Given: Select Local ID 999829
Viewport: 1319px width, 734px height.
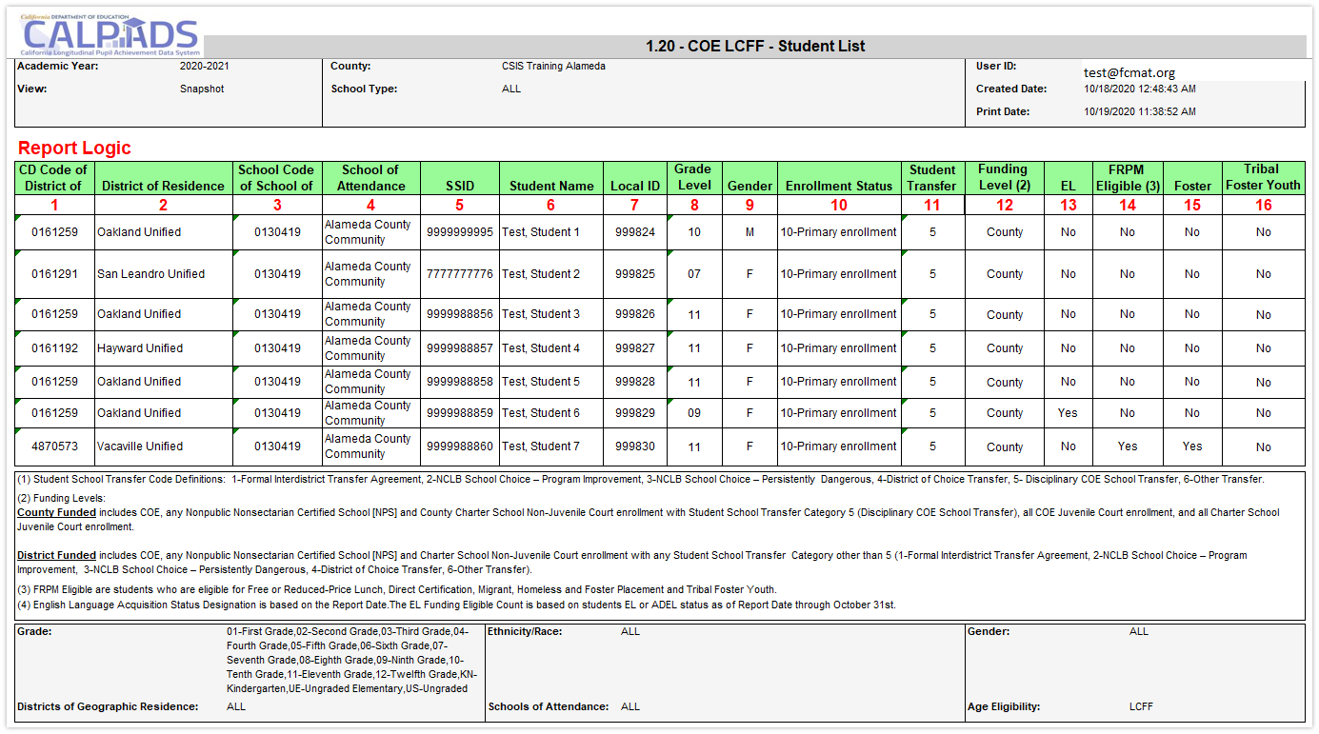Looking at the screenshot, I should click(x=635, y=413).
